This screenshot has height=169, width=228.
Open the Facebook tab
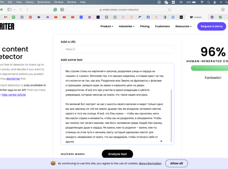[148, 17]
